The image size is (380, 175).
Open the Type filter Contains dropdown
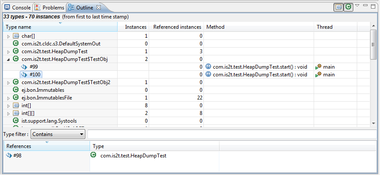58,134
